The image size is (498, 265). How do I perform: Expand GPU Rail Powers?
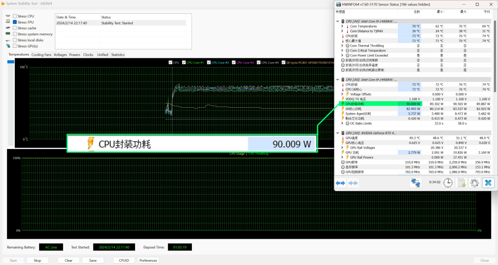(342, 157)
